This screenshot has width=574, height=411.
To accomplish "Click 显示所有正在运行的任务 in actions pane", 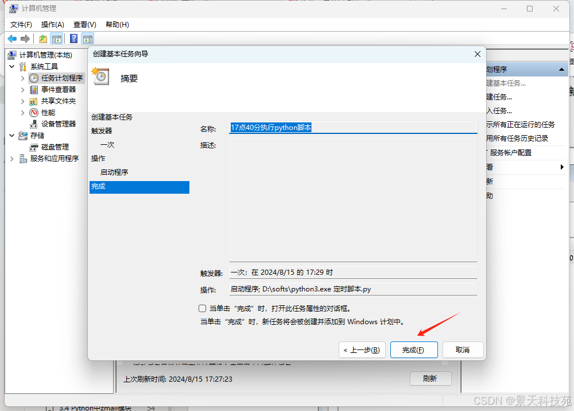I will [x=521, y=125].
